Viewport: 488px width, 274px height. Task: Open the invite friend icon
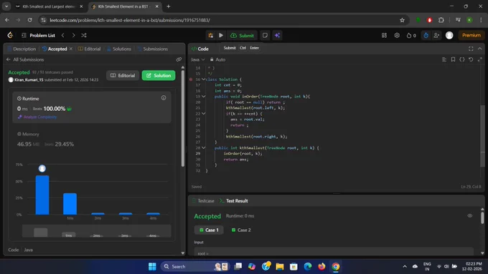click(x=436, y=35)
